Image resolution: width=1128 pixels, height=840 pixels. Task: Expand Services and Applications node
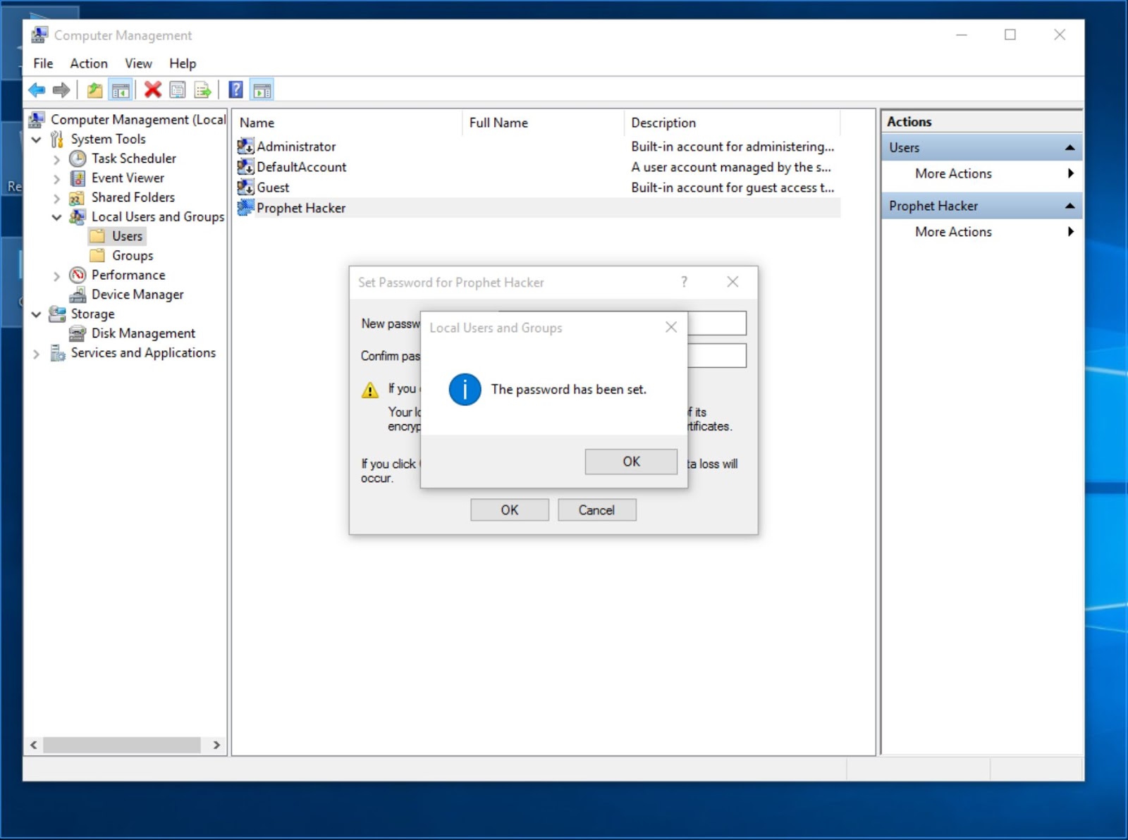pyautogui.click(x=36, y=353)
